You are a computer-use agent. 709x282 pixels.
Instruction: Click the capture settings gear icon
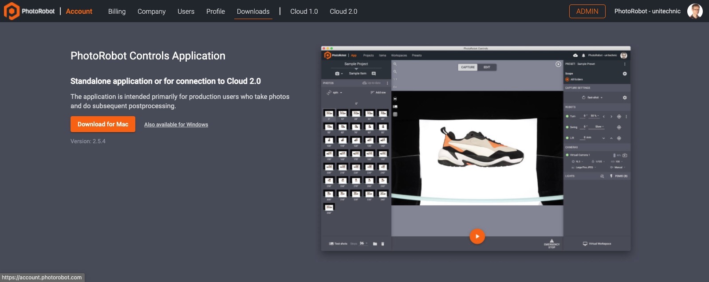click(x=625, y=98)
